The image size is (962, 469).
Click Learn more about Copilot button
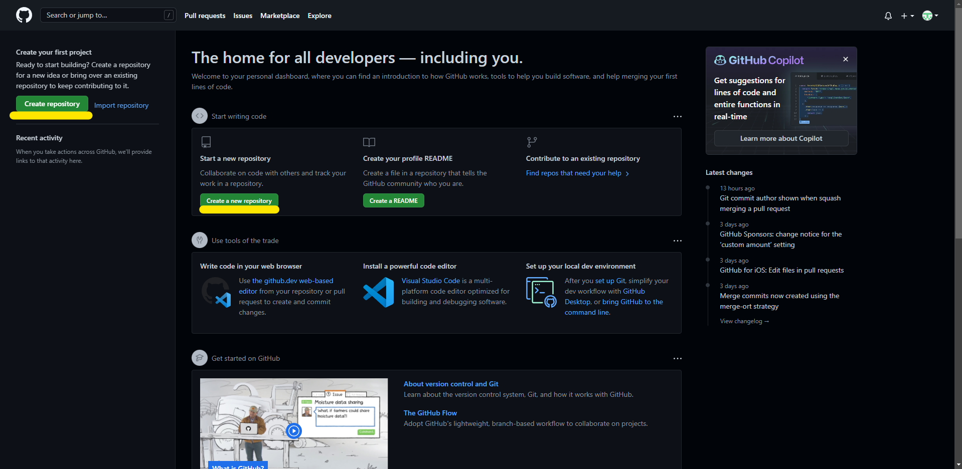781,138
